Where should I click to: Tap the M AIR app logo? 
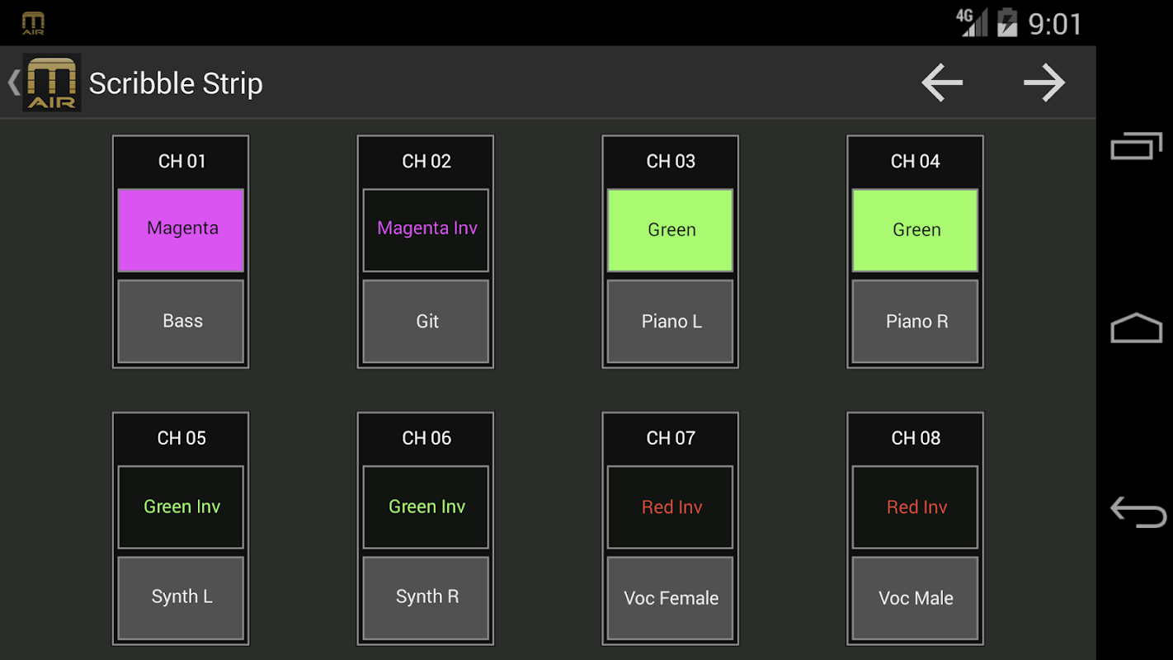[51, 82]
